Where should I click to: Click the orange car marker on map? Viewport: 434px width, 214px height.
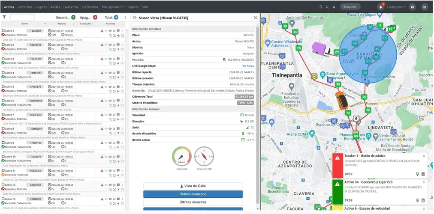point(341,100)
